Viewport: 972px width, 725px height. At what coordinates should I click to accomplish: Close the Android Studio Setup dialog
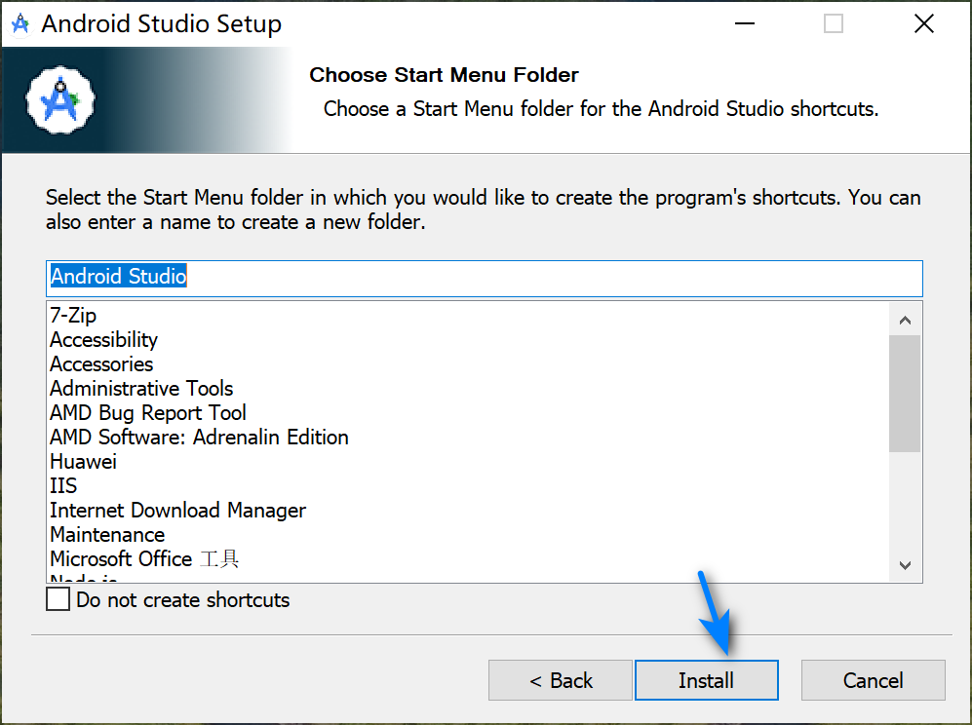click(x=924, y=24)
